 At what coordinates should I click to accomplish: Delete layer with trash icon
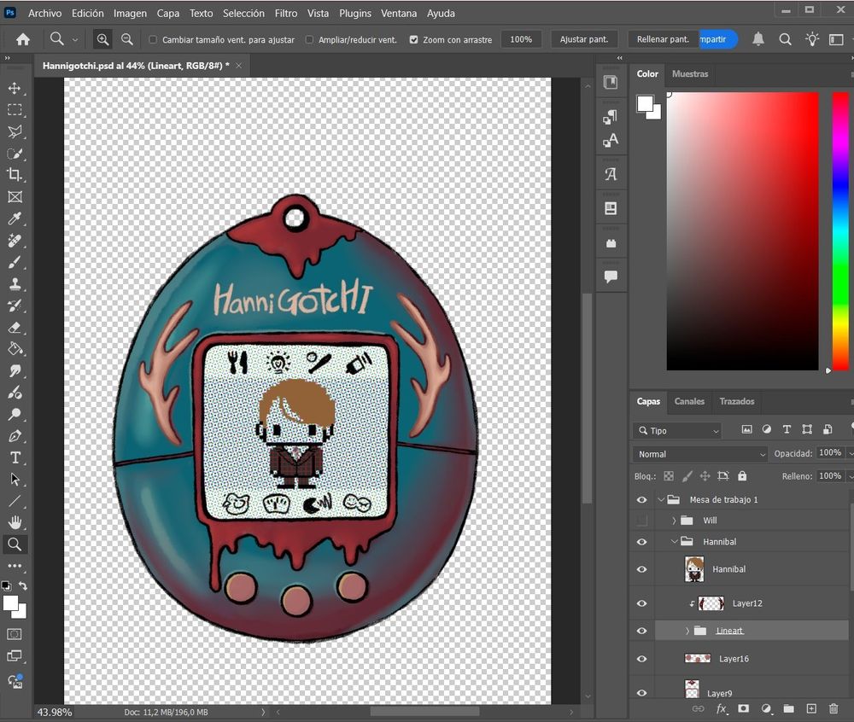tap(834, 709)
